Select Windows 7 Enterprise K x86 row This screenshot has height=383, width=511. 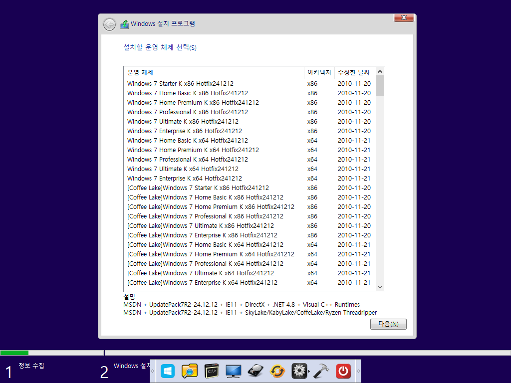[250, 131]
